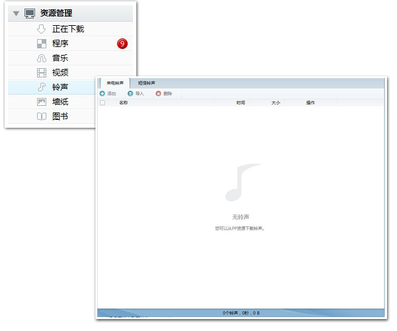The image size is (397, 331).
Task: Click the open book icon for 图书
Action: click(42, 117)
